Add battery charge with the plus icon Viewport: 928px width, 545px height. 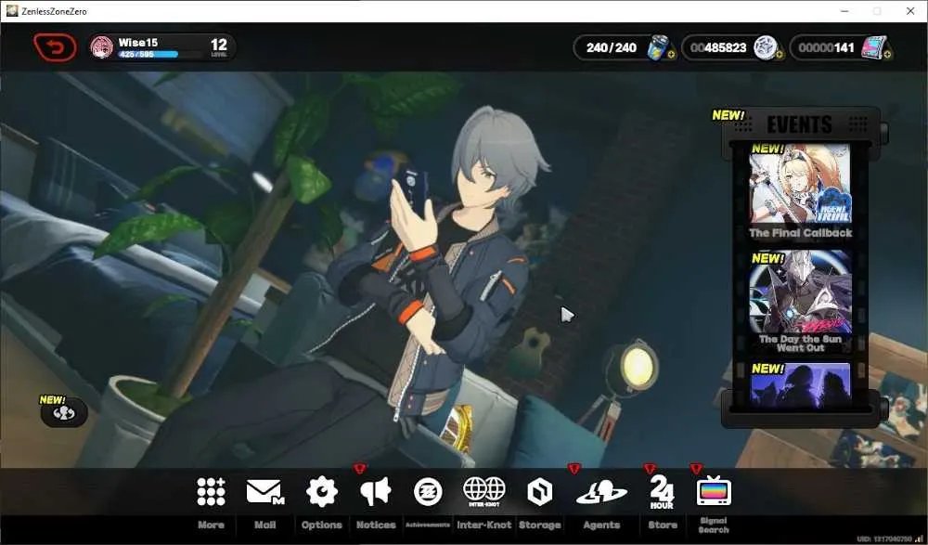[671, 55]
